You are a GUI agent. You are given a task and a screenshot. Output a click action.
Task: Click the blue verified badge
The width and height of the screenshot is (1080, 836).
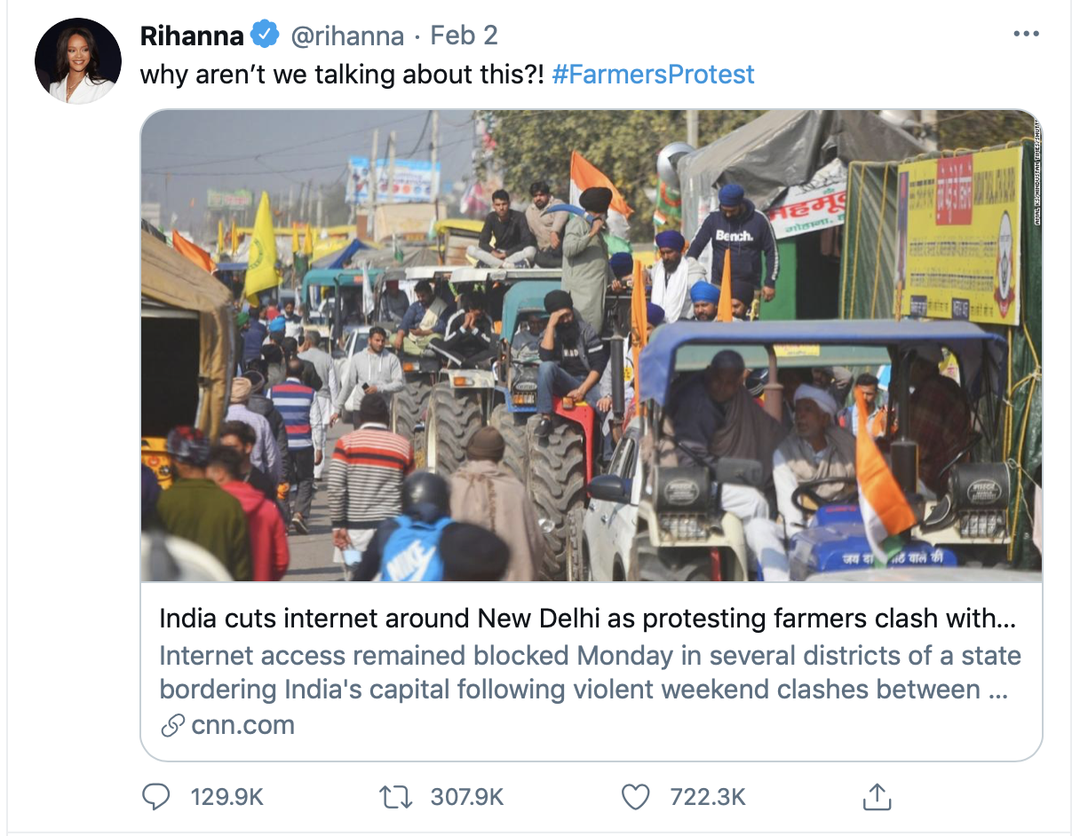pos(264,35)
